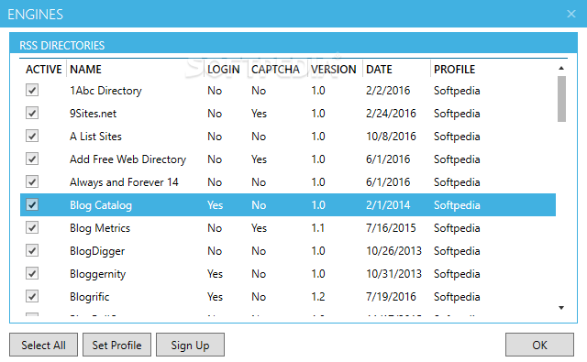Click version 1.2 of Blogrific

coord(318,297)
